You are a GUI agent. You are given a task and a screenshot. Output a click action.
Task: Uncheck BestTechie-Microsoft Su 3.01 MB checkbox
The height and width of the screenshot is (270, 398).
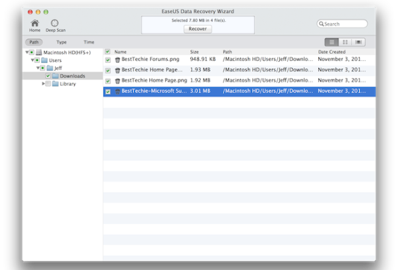point(108,92)
